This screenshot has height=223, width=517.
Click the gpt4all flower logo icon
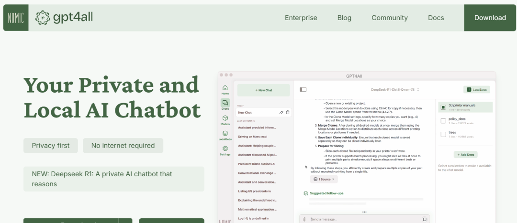[43, 18]
